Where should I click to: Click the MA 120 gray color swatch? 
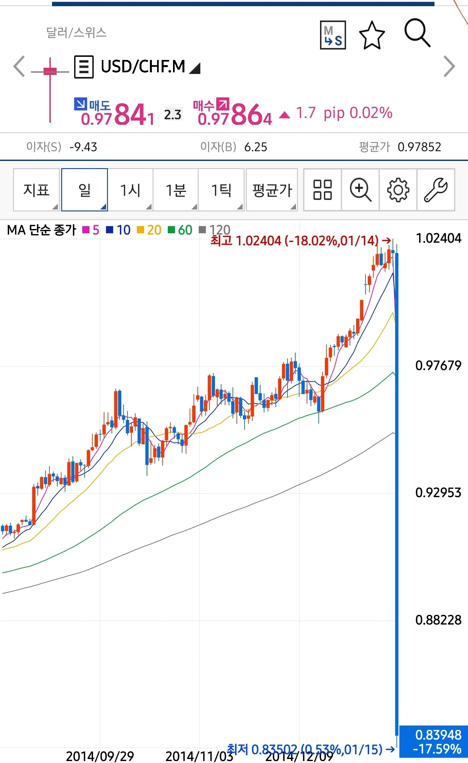tap(202, 230)
